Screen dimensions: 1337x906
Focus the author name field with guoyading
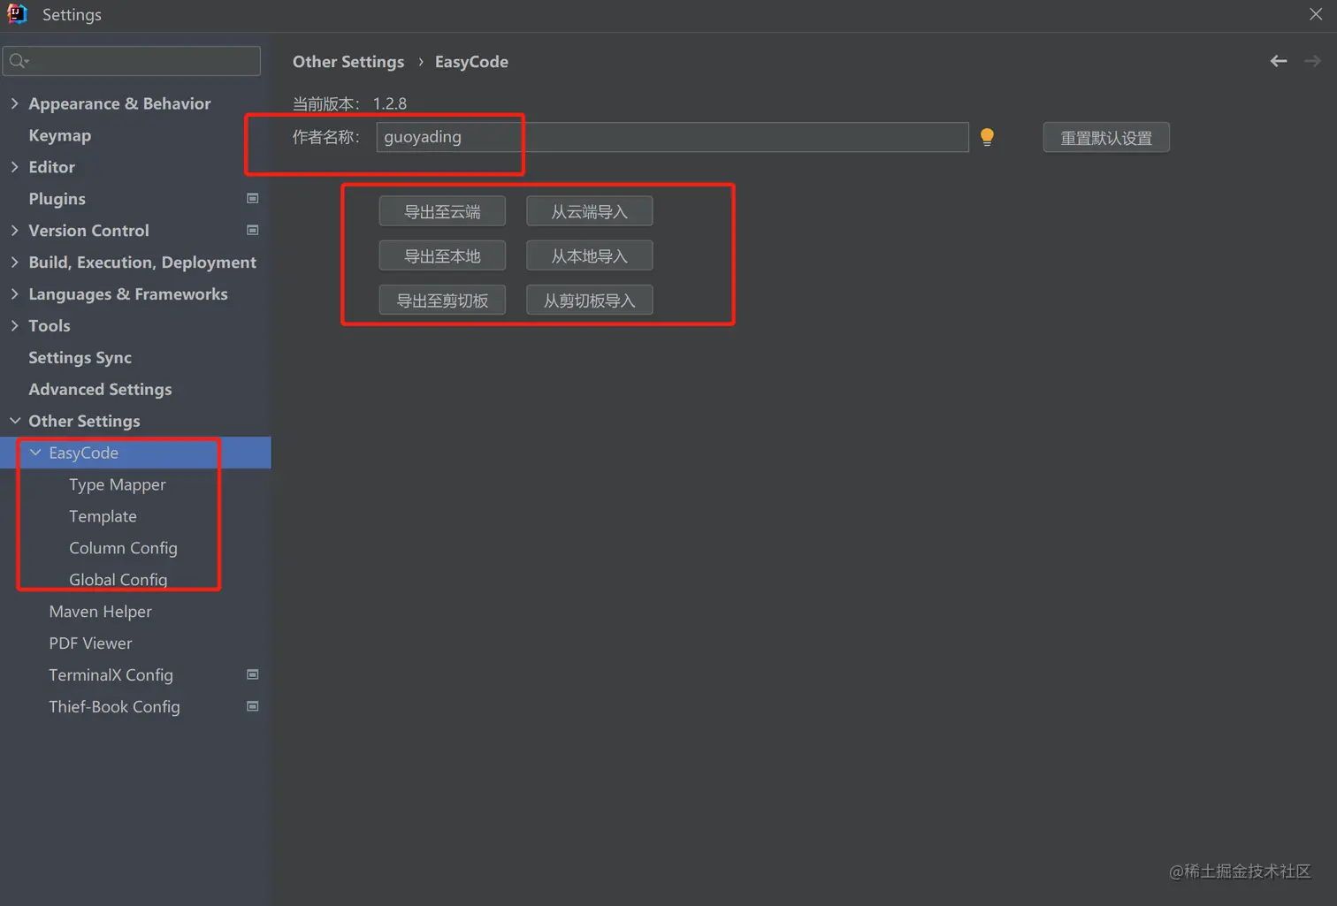point(672,137)
